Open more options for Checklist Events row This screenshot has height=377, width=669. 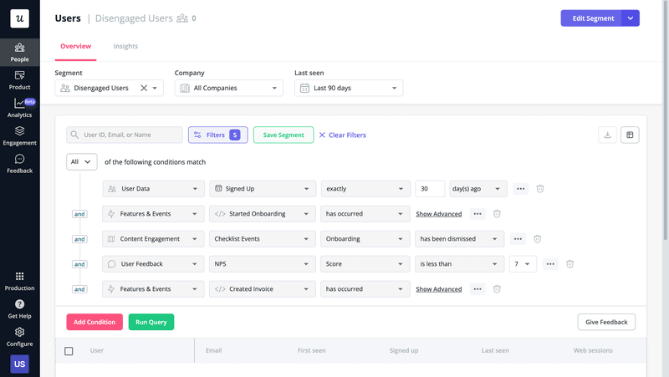pyautogui.click(x=518, y=239)
